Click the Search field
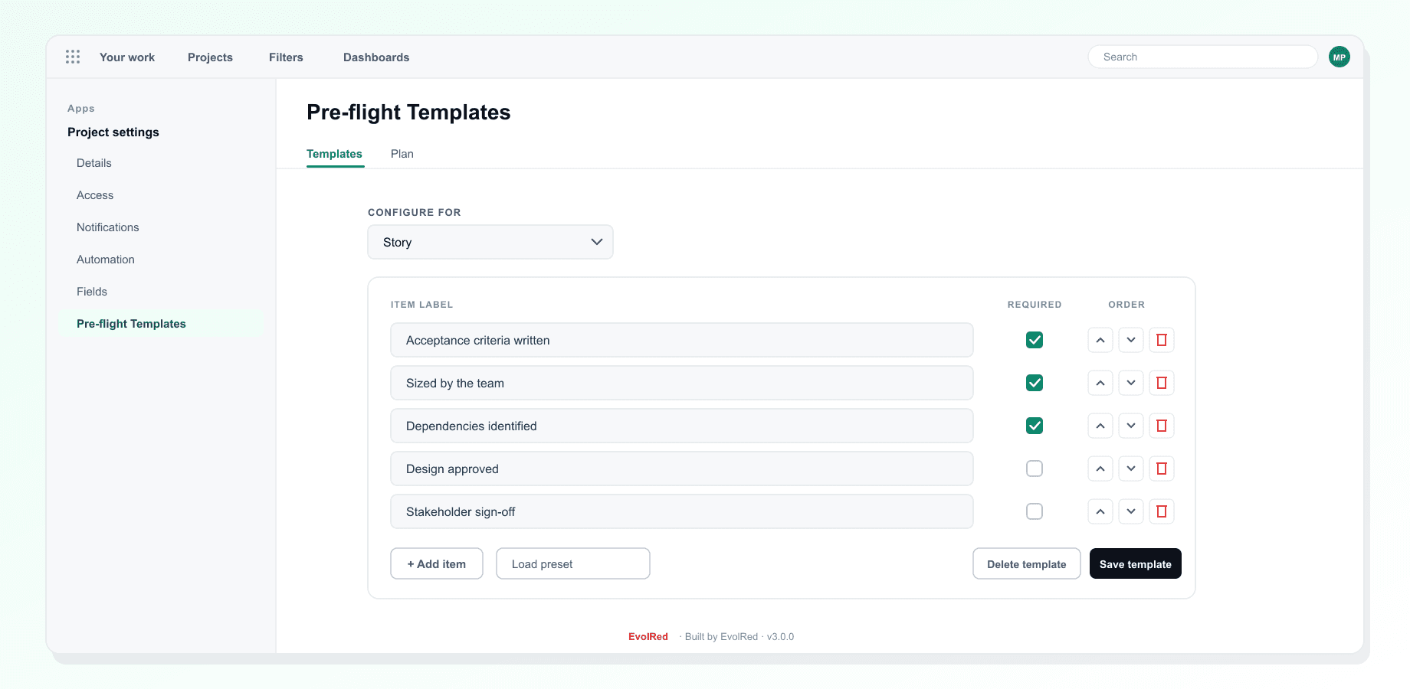This screenshot has width=1410, height=689. 1203,57
